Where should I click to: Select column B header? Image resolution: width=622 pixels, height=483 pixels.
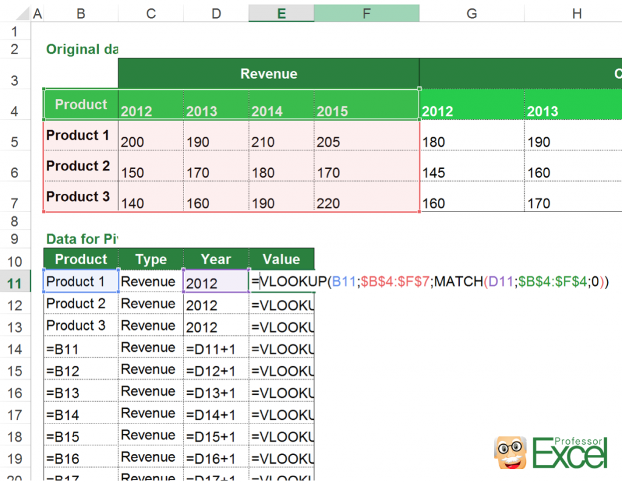[x=81, y=12]
